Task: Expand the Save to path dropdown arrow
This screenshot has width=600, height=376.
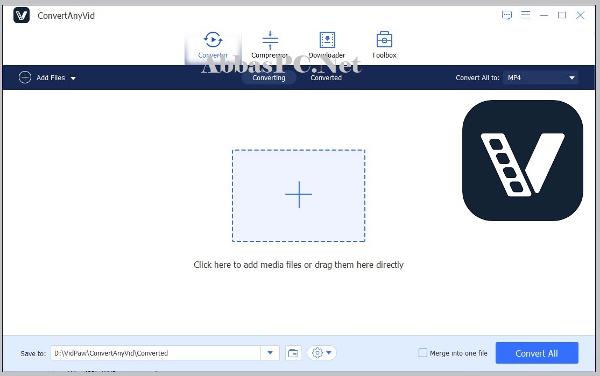Action: click(x=270, y=353)
